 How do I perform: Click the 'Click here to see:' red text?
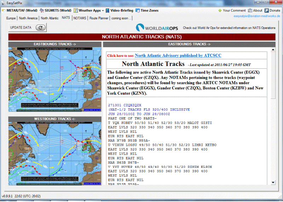(x=121, y=56)
